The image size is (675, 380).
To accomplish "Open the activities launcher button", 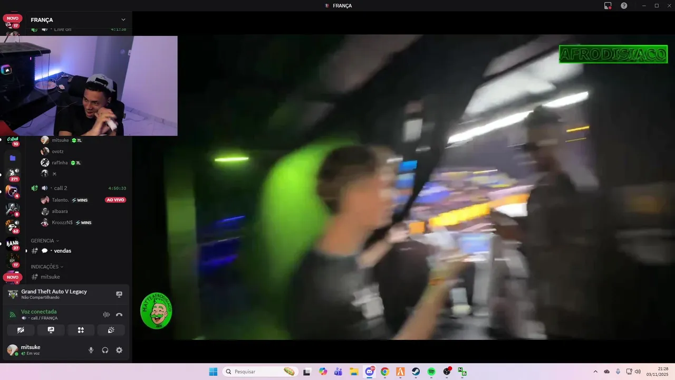I will [x=81, y=330].
